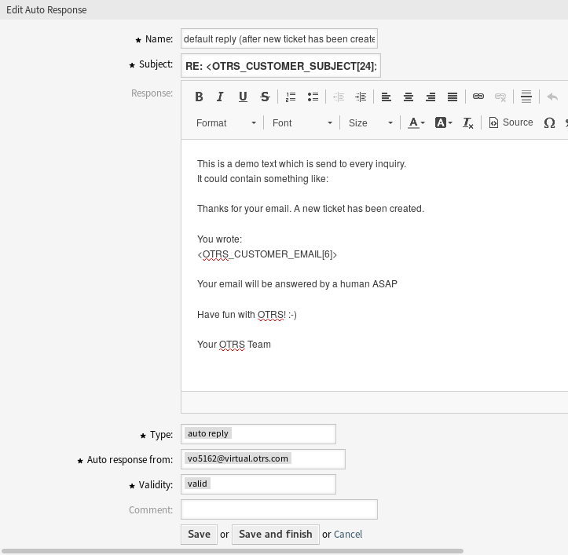Align text to the left
This screenshot has height=555, width=568.
387,97
